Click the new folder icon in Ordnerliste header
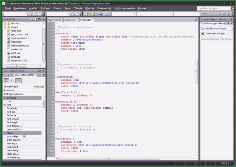 tap(32, 20)
